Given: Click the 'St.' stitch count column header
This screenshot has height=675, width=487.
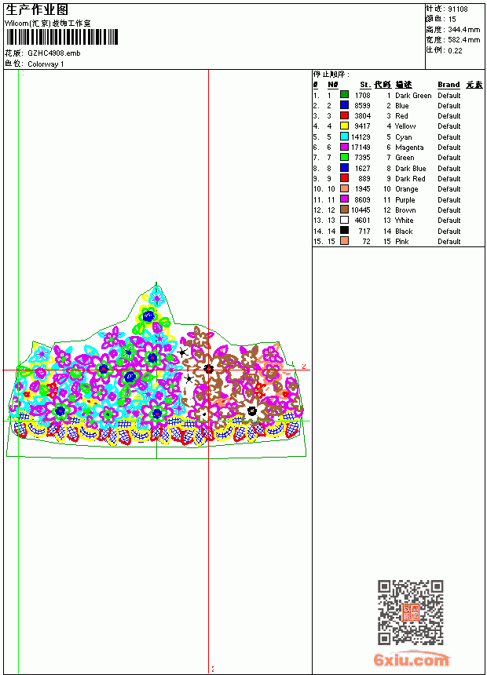Looking at the screenshot, I should [x=365, y=85].
